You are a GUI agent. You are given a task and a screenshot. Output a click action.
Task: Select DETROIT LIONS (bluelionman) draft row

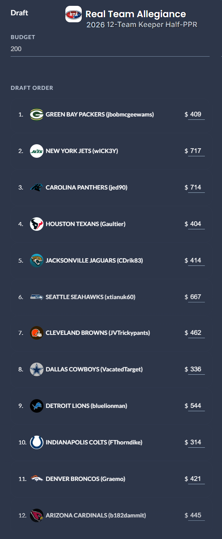click(111, 406)
